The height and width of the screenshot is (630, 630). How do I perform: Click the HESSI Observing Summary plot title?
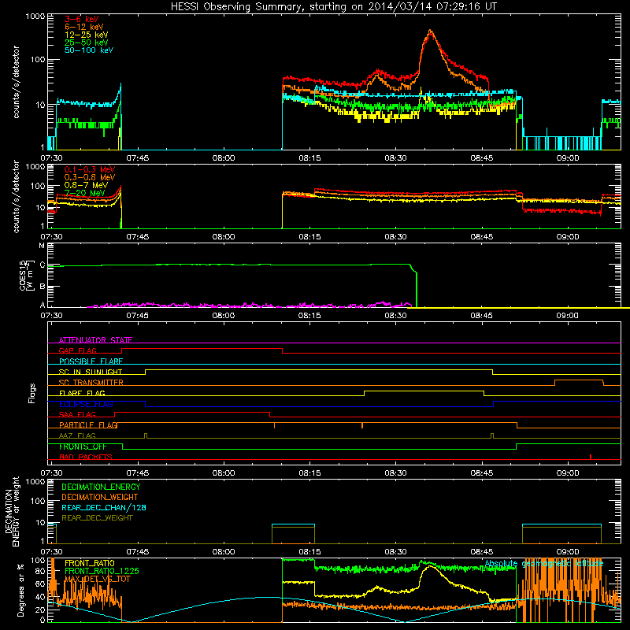333,6
